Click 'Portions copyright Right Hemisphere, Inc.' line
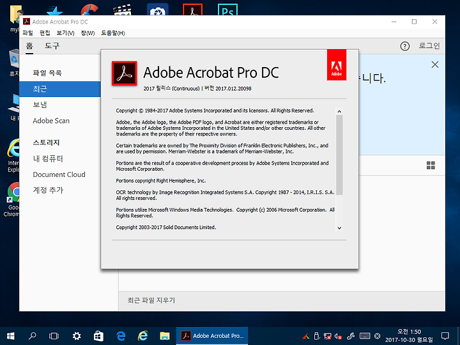 click(x=161, y=181)
